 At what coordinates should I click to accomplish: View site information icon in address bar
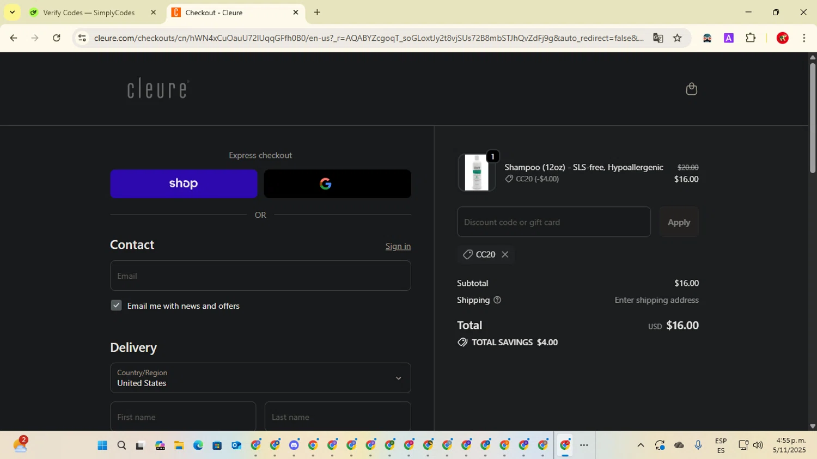pyautogui.click(x=82, y=38)
